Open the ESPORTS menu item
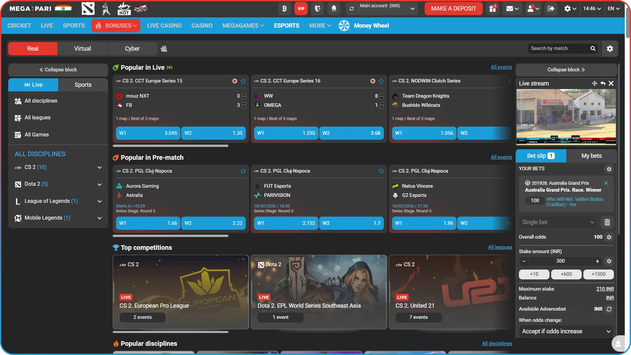This screenshot has width=631, height=355. [x=286, y=25]
